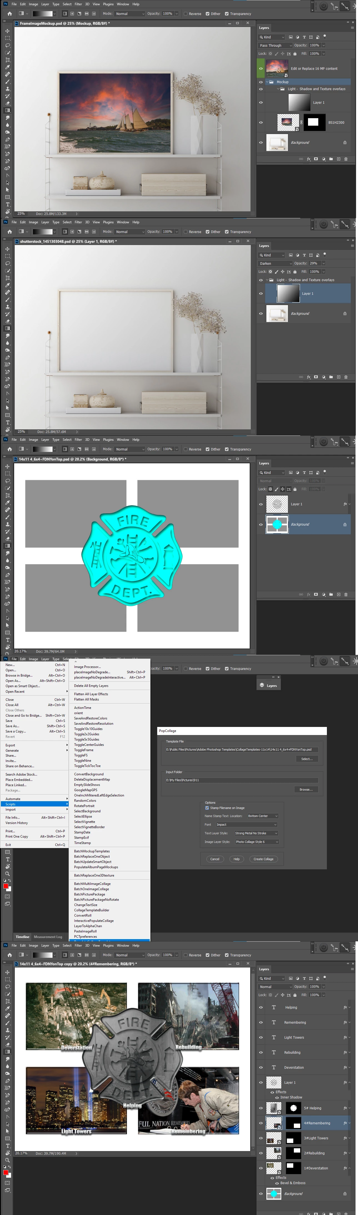The width and height of the screenshot is (358, 1215).
Task: Select Eyedropper tool in FrameImageMockup window
Action: (7, 67)
